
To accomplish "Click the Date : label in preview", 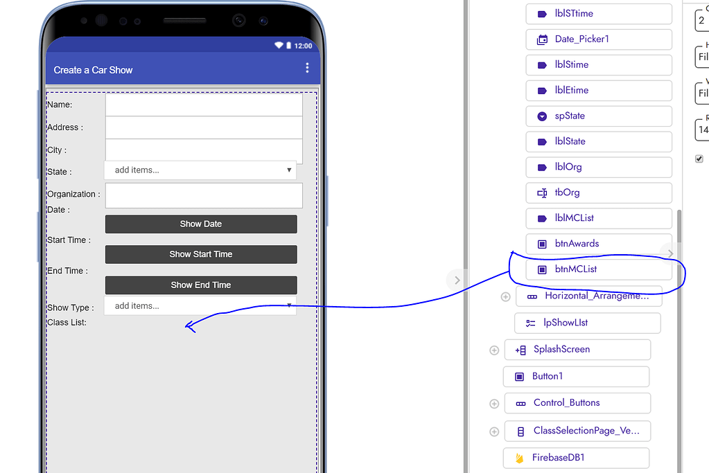I will [58, 210].
